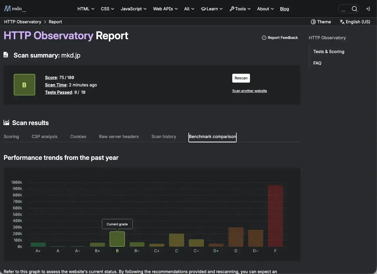Expand the Learn menu
The image size is (377, 274).
[x=212, y=9]
